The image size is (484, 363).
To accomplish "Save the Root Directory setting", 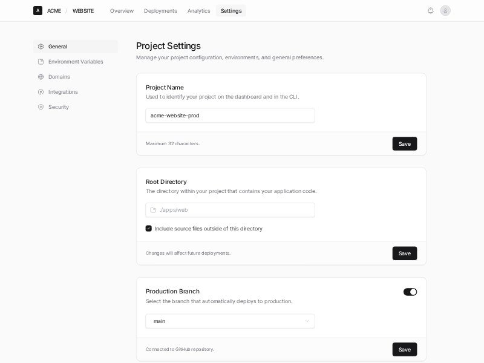I will click(404, 253).
